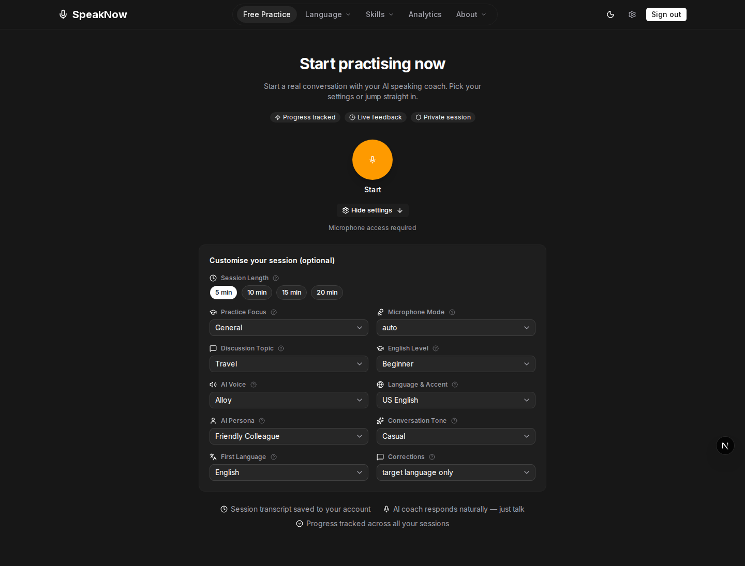Open the English Level dropdown

[455, 364]
